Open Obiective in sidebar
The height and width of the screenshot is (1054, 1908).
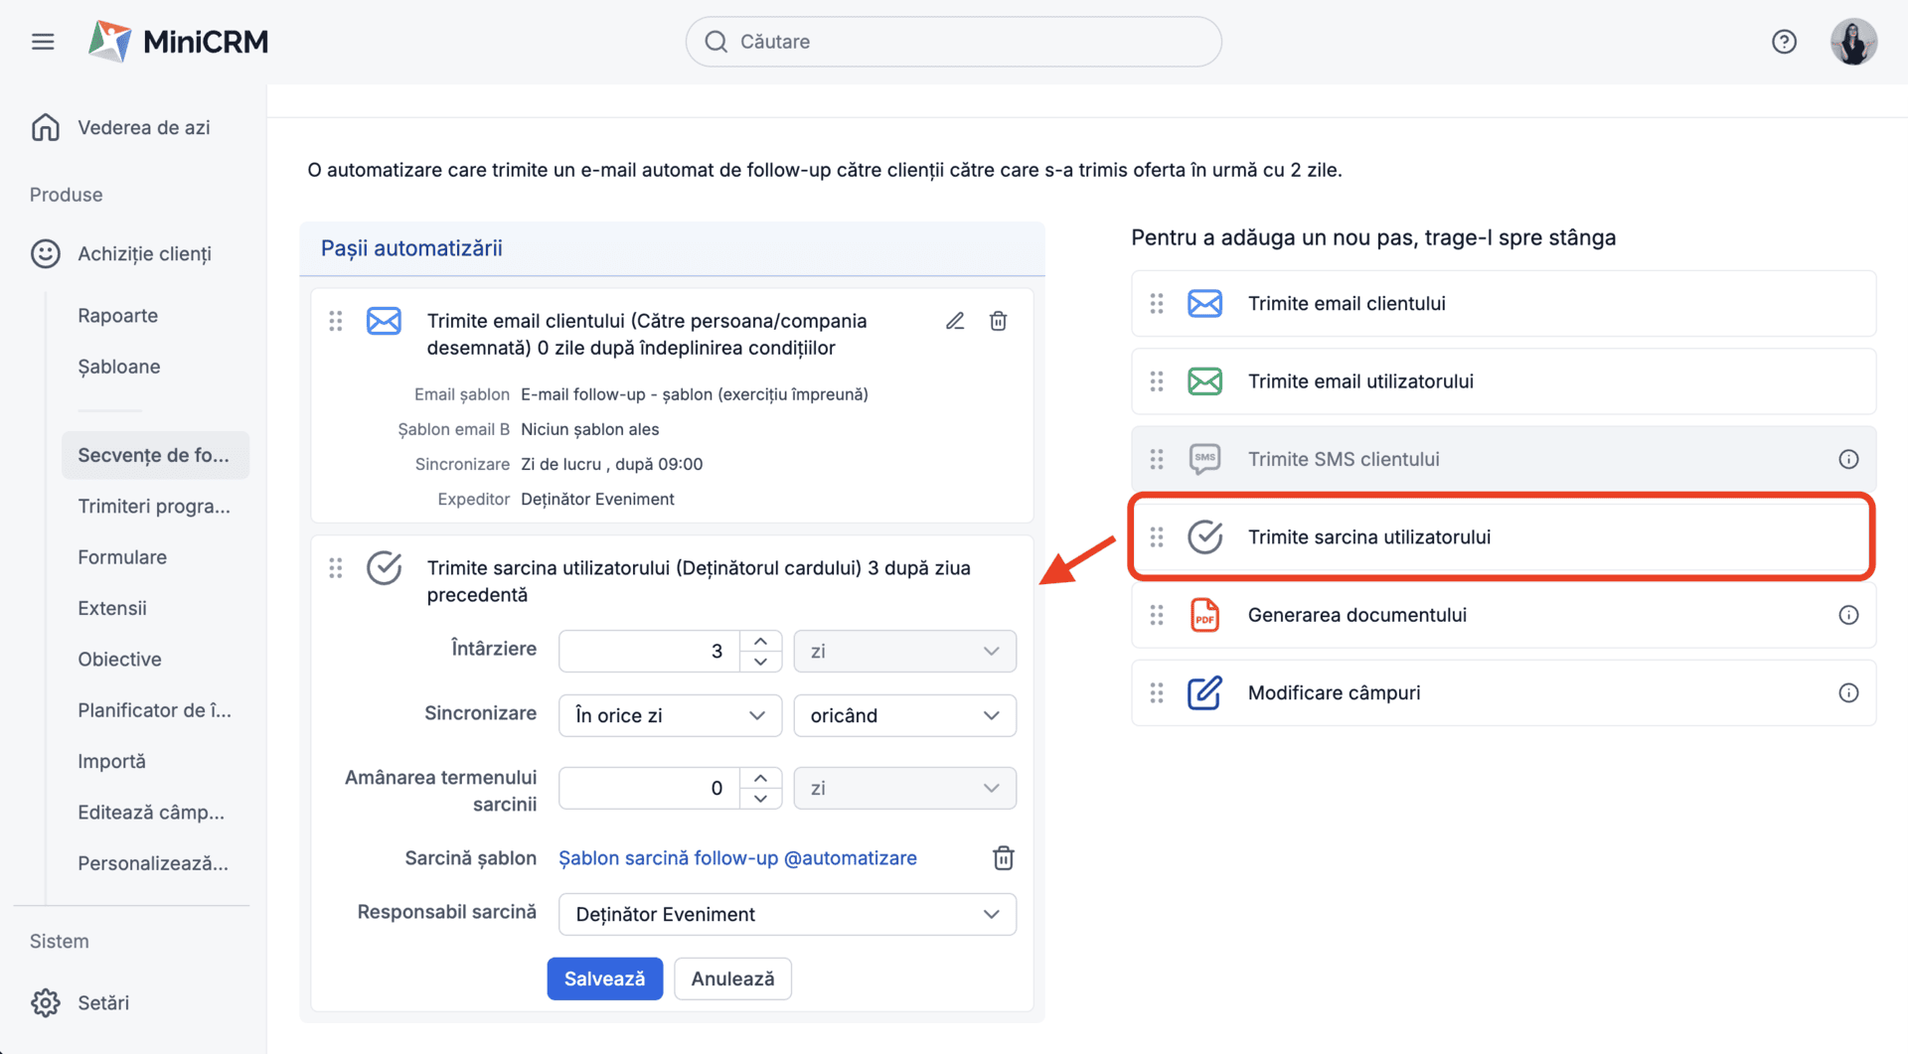[119, 659]
